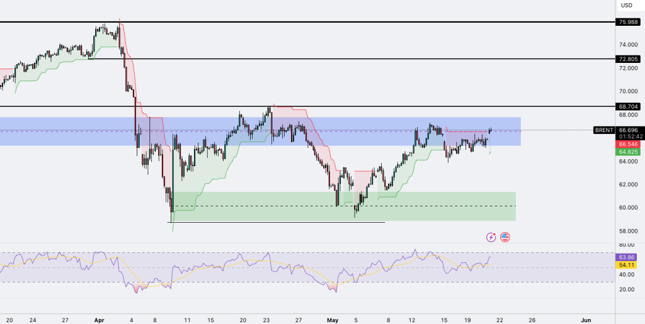Click the red 66.546 price label
The image size is (645, 324).
(x=628, y=145)
